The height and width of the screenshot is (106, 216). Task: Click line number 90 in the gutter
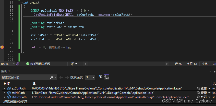pyautogui.click(x=11, y=15)
